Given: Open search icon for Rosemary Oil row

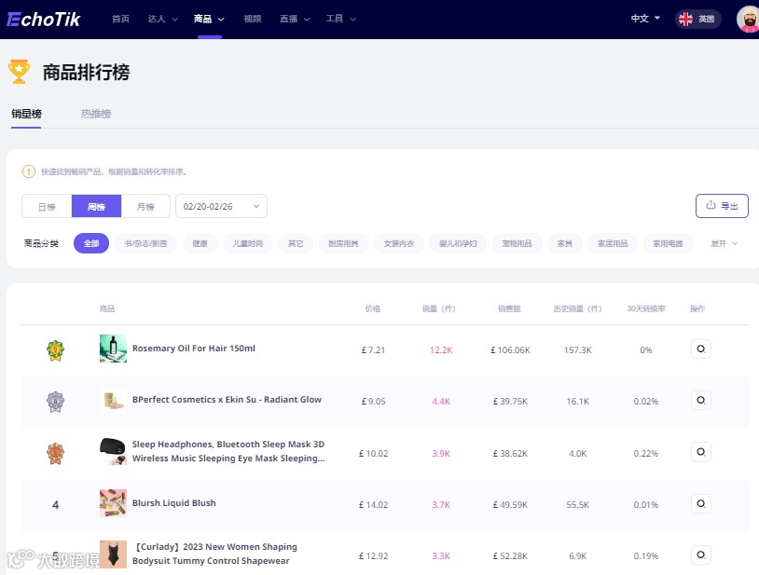Looking at the screenshot, I should click(x=701, y=349).
